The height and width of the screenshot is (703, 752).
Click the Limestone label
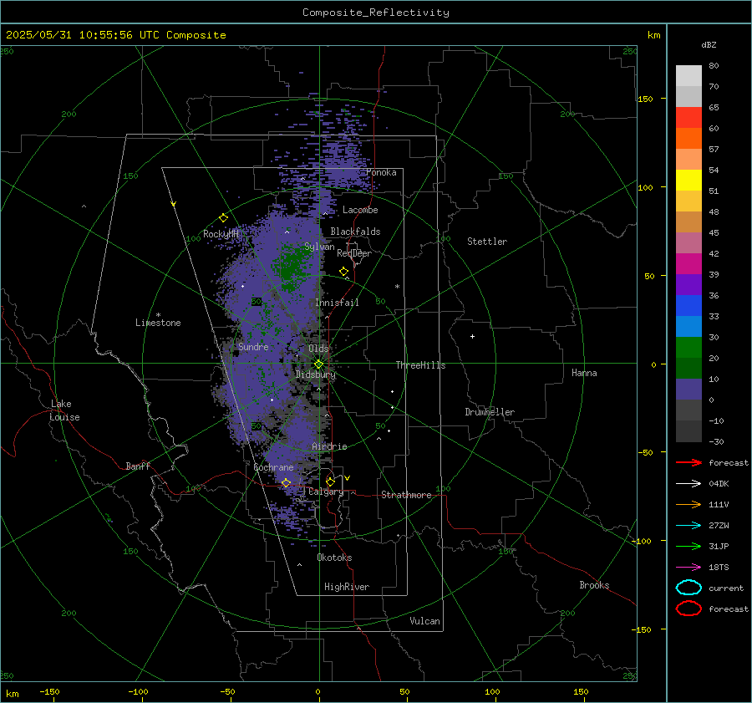[x=158, y=323]
